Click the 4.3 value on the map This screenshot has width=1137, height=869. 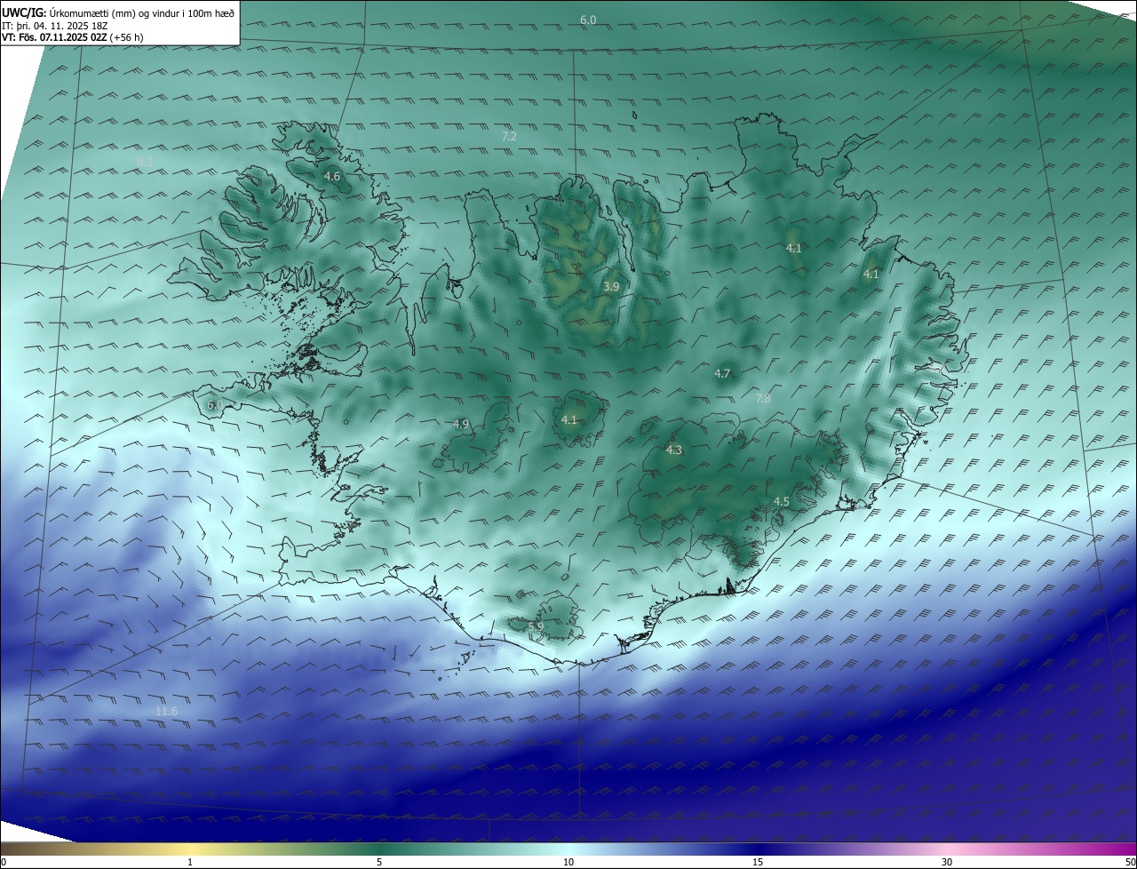tap(674, 450)
